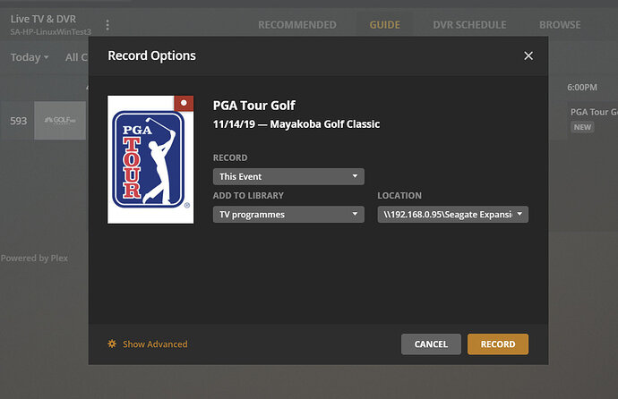Switch to the Recommended tab
This screenshot has height=399, width=618.
(x=297, y=25)
